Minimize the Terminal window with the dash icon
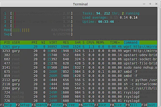The width and height of the screenshot is (161, 107). click(144, 4)
